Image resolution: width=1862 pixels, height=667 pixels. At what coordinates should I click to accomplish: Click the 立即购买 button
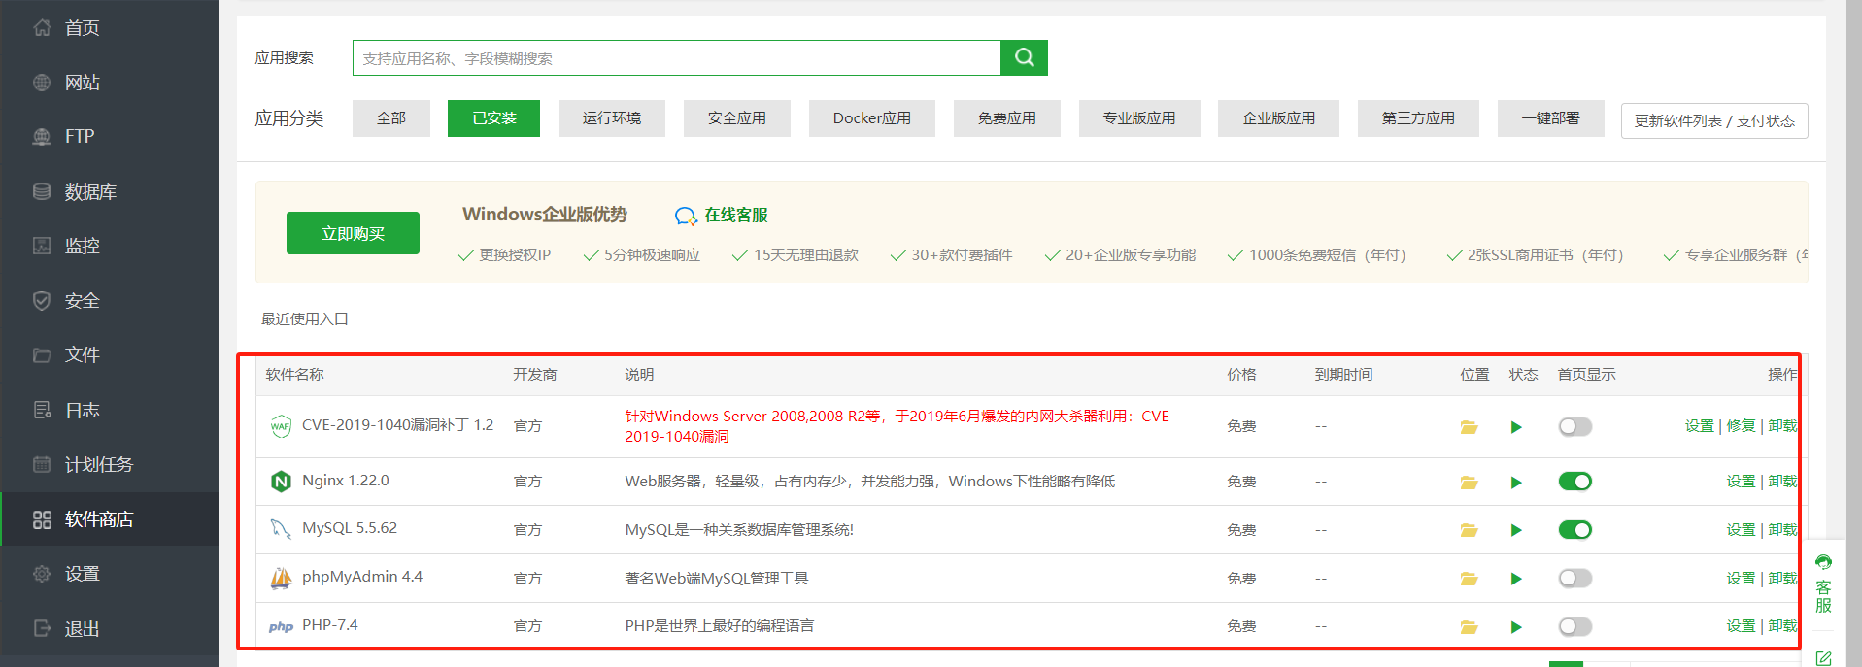[x=353, y=233]
